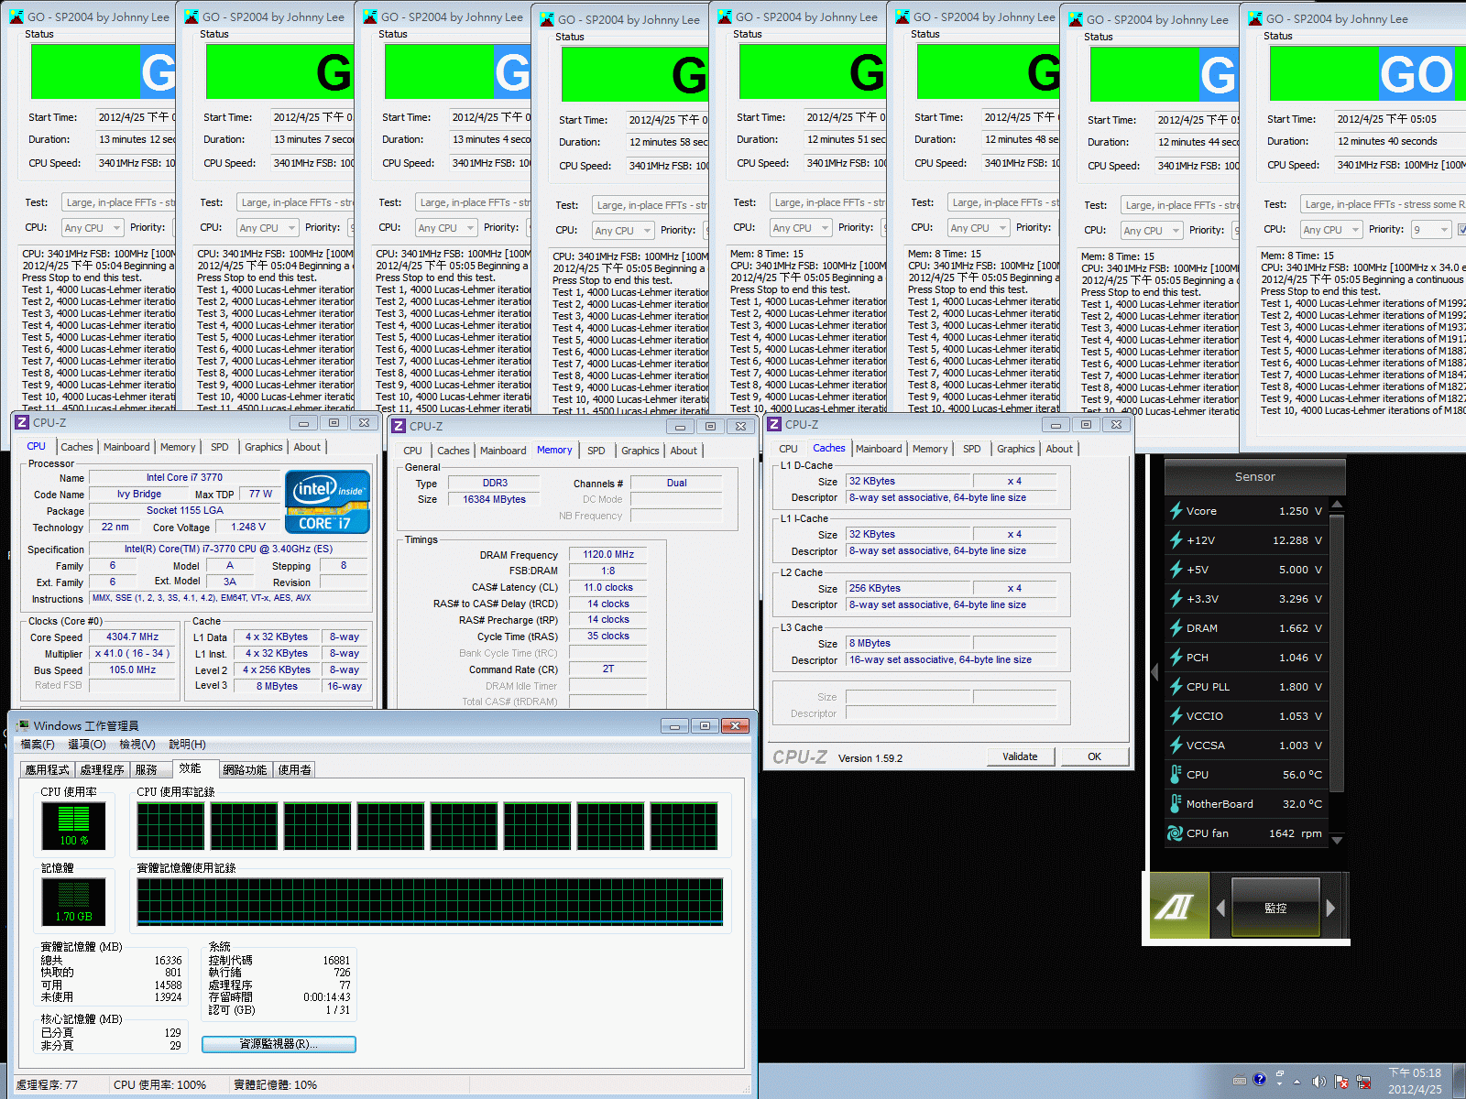1466x1099 pixels.
Task: Click the MotherBoard temperature thermometer icon
Action: [1176, 804]
